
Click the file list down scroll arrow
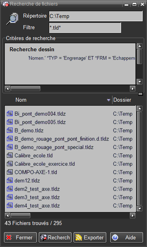pos(139,209)
